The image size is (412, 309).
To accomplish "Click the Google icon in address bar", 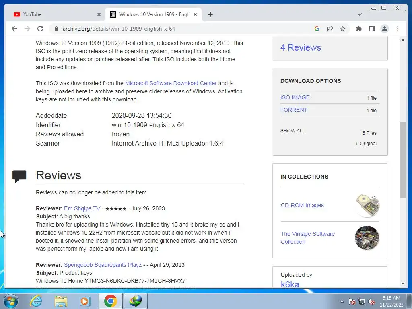I will tap(317, 29).
